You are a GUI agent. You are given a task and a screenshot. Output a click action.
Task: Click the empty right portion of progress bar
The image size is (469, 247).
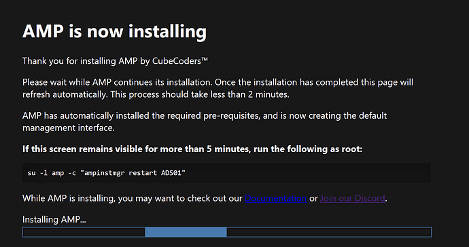(x=329, y=232)
